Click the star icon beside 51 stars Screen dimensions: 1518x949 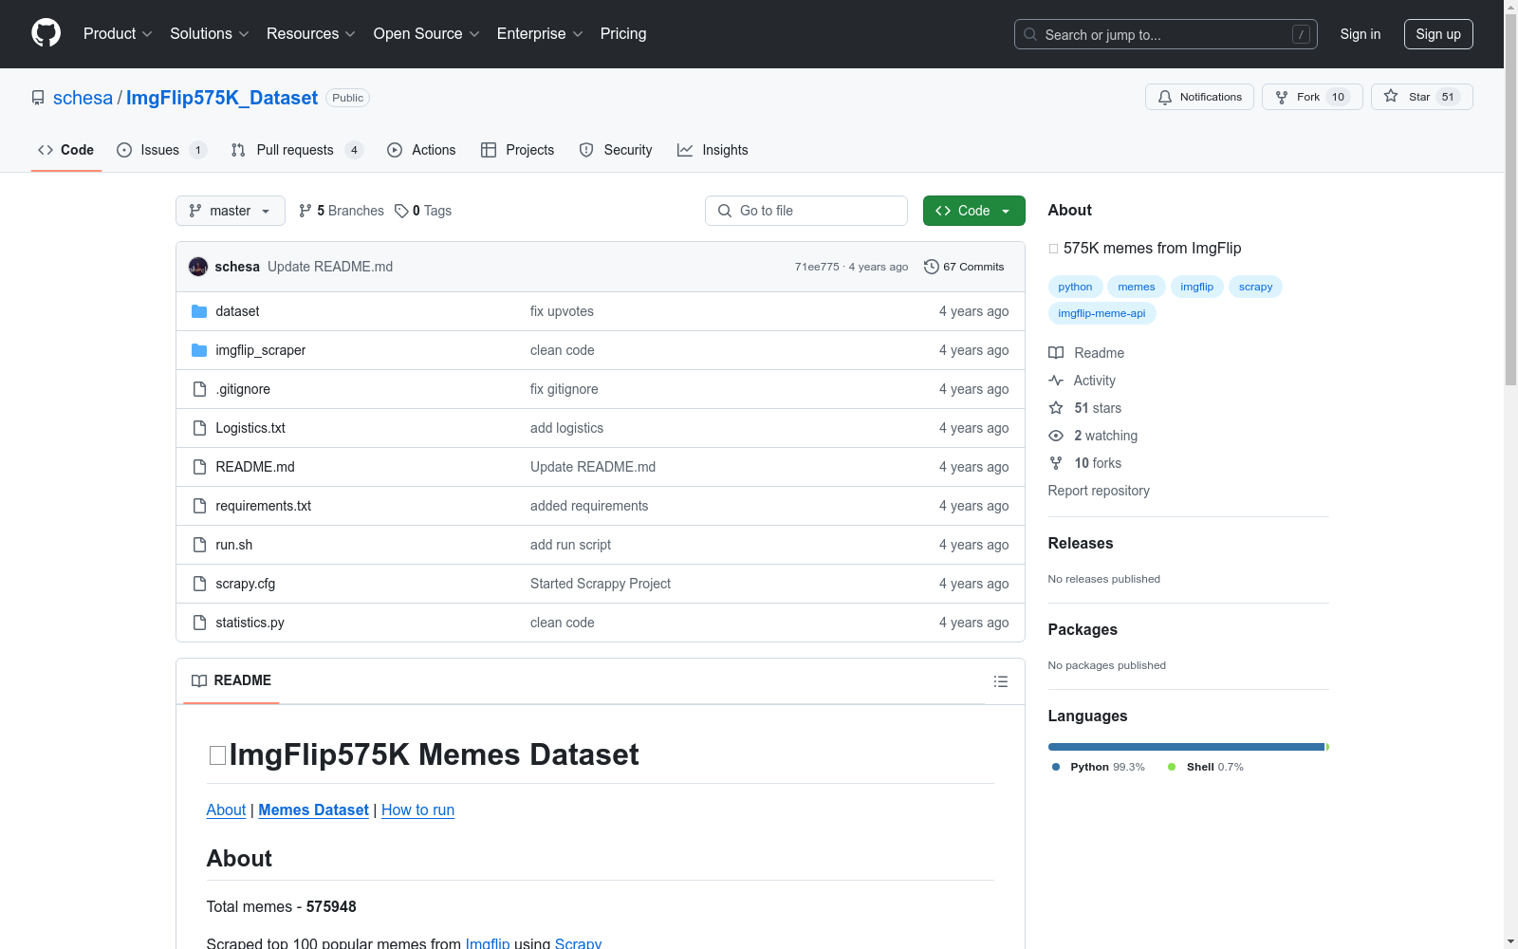point(1056,408)
